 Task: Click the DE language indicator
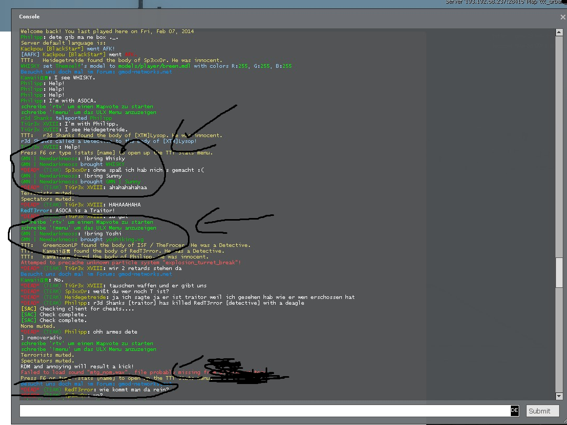[514, 410]
